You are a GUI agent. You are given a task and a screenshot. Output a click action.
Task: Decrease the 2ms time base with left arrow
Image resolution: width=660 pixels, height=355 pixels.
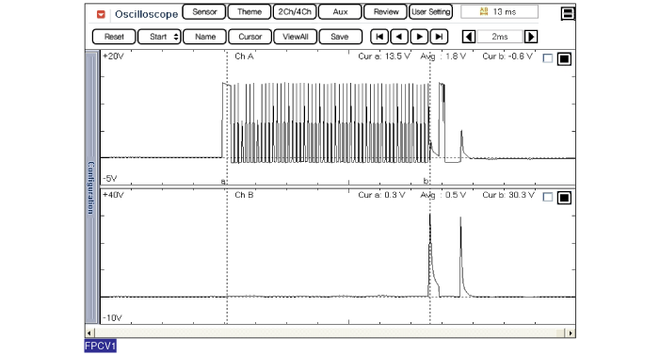pos(469,37)
